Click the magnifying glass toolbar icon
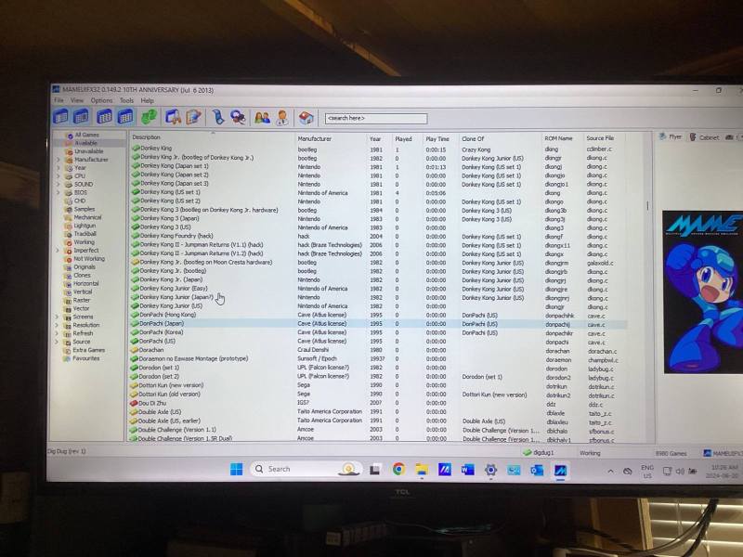Viewport: 743px width, 557px height. 238,118
